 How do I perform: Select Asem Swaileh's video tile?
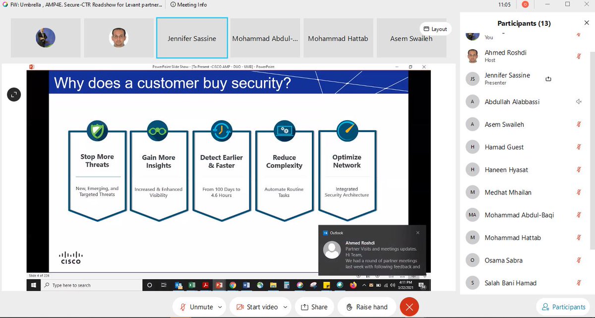[412, 38]
